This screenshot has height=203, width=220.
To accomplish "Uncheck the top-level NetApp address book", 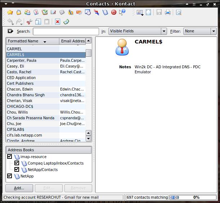I will tap(9, 176).
